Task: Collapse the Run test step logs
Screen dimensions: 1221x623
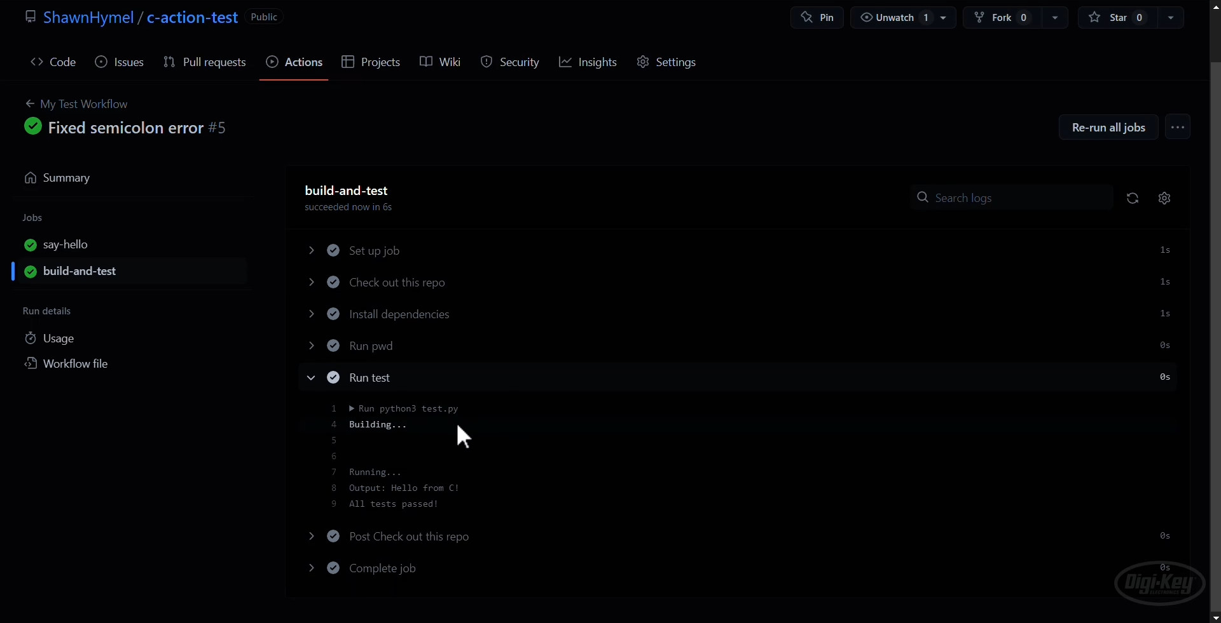Action: click(x=311, y=377)
